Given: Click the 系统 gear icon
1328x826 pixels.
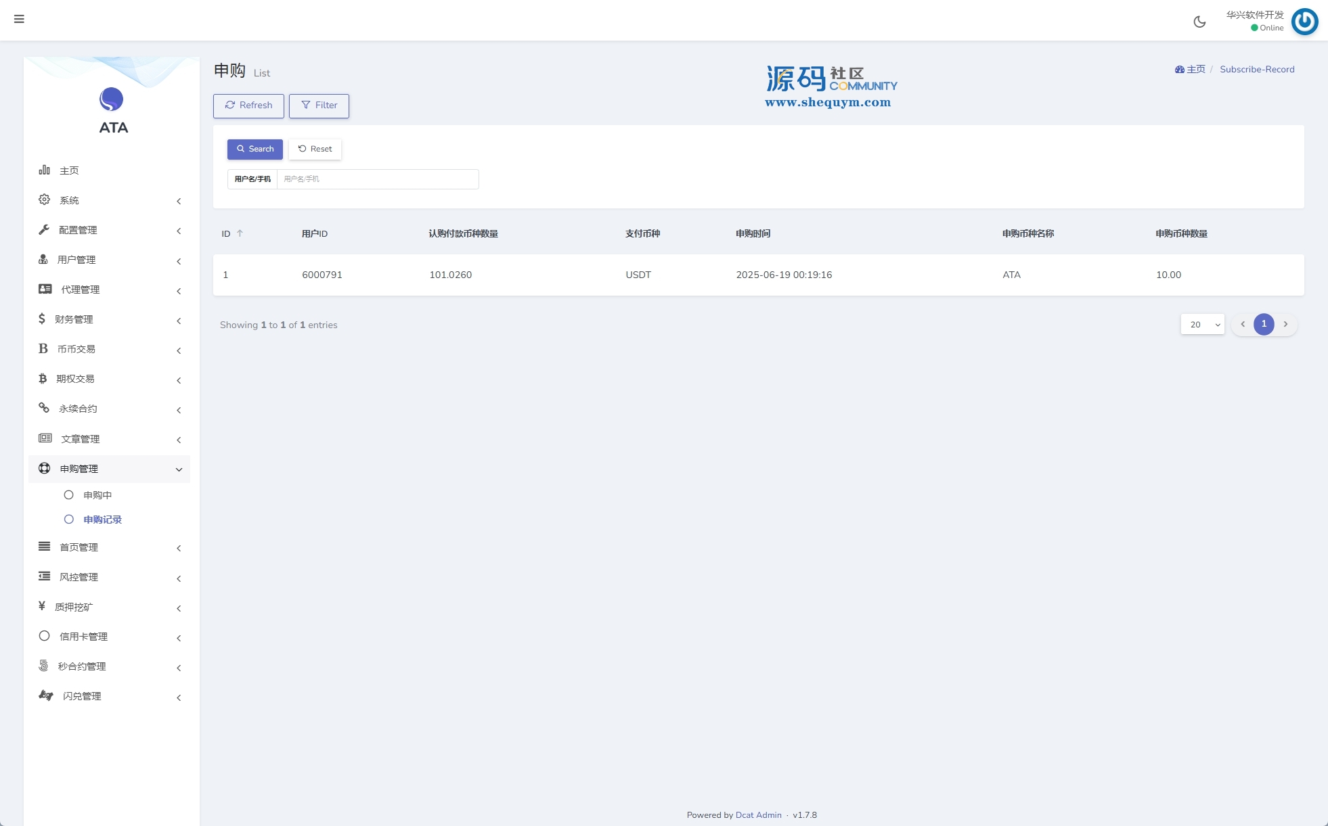Looking at the screenshot, I should [45, 200].
